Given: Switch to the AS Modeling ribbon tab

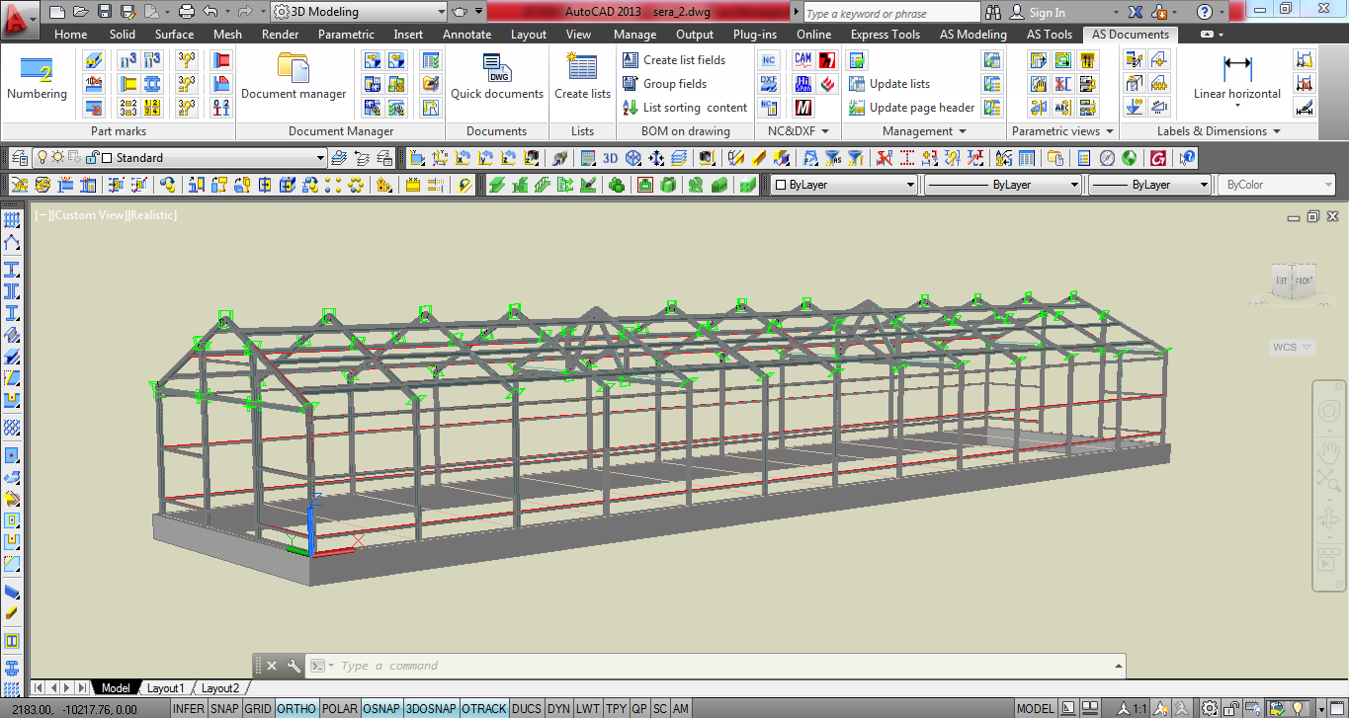Looking at the screenshot, I should 972,35.
